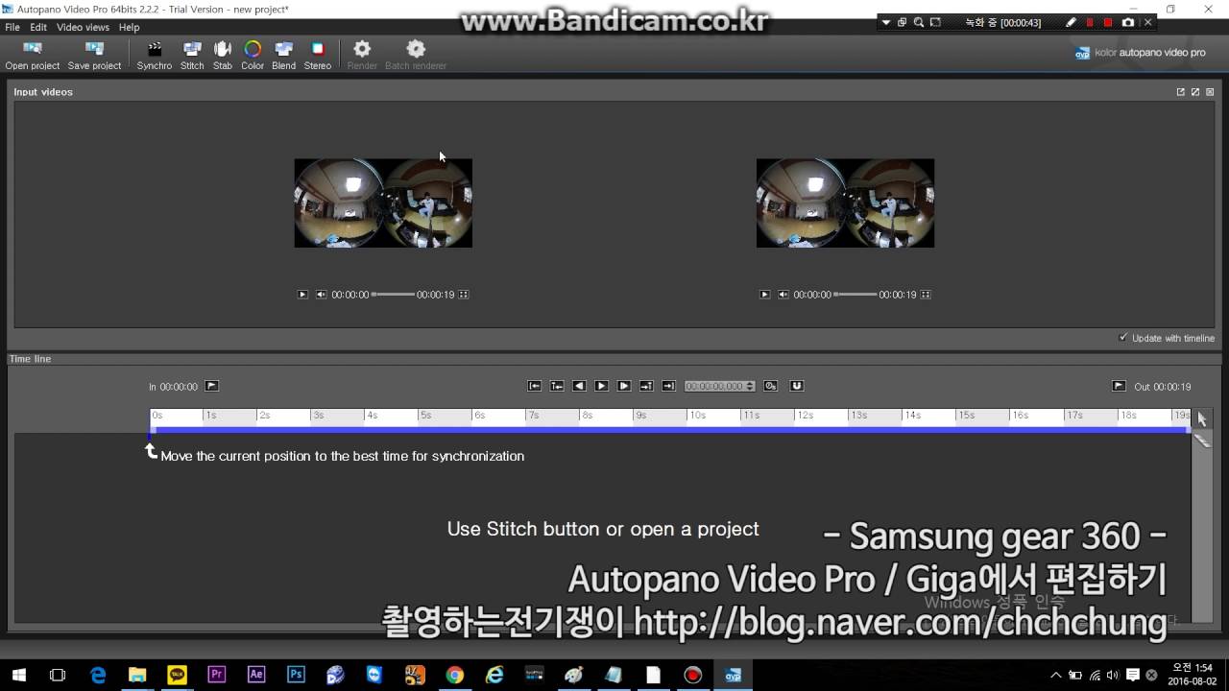Open Photoshop from taskbar
Screen dimensions: 1229x691
click(296, 675)
